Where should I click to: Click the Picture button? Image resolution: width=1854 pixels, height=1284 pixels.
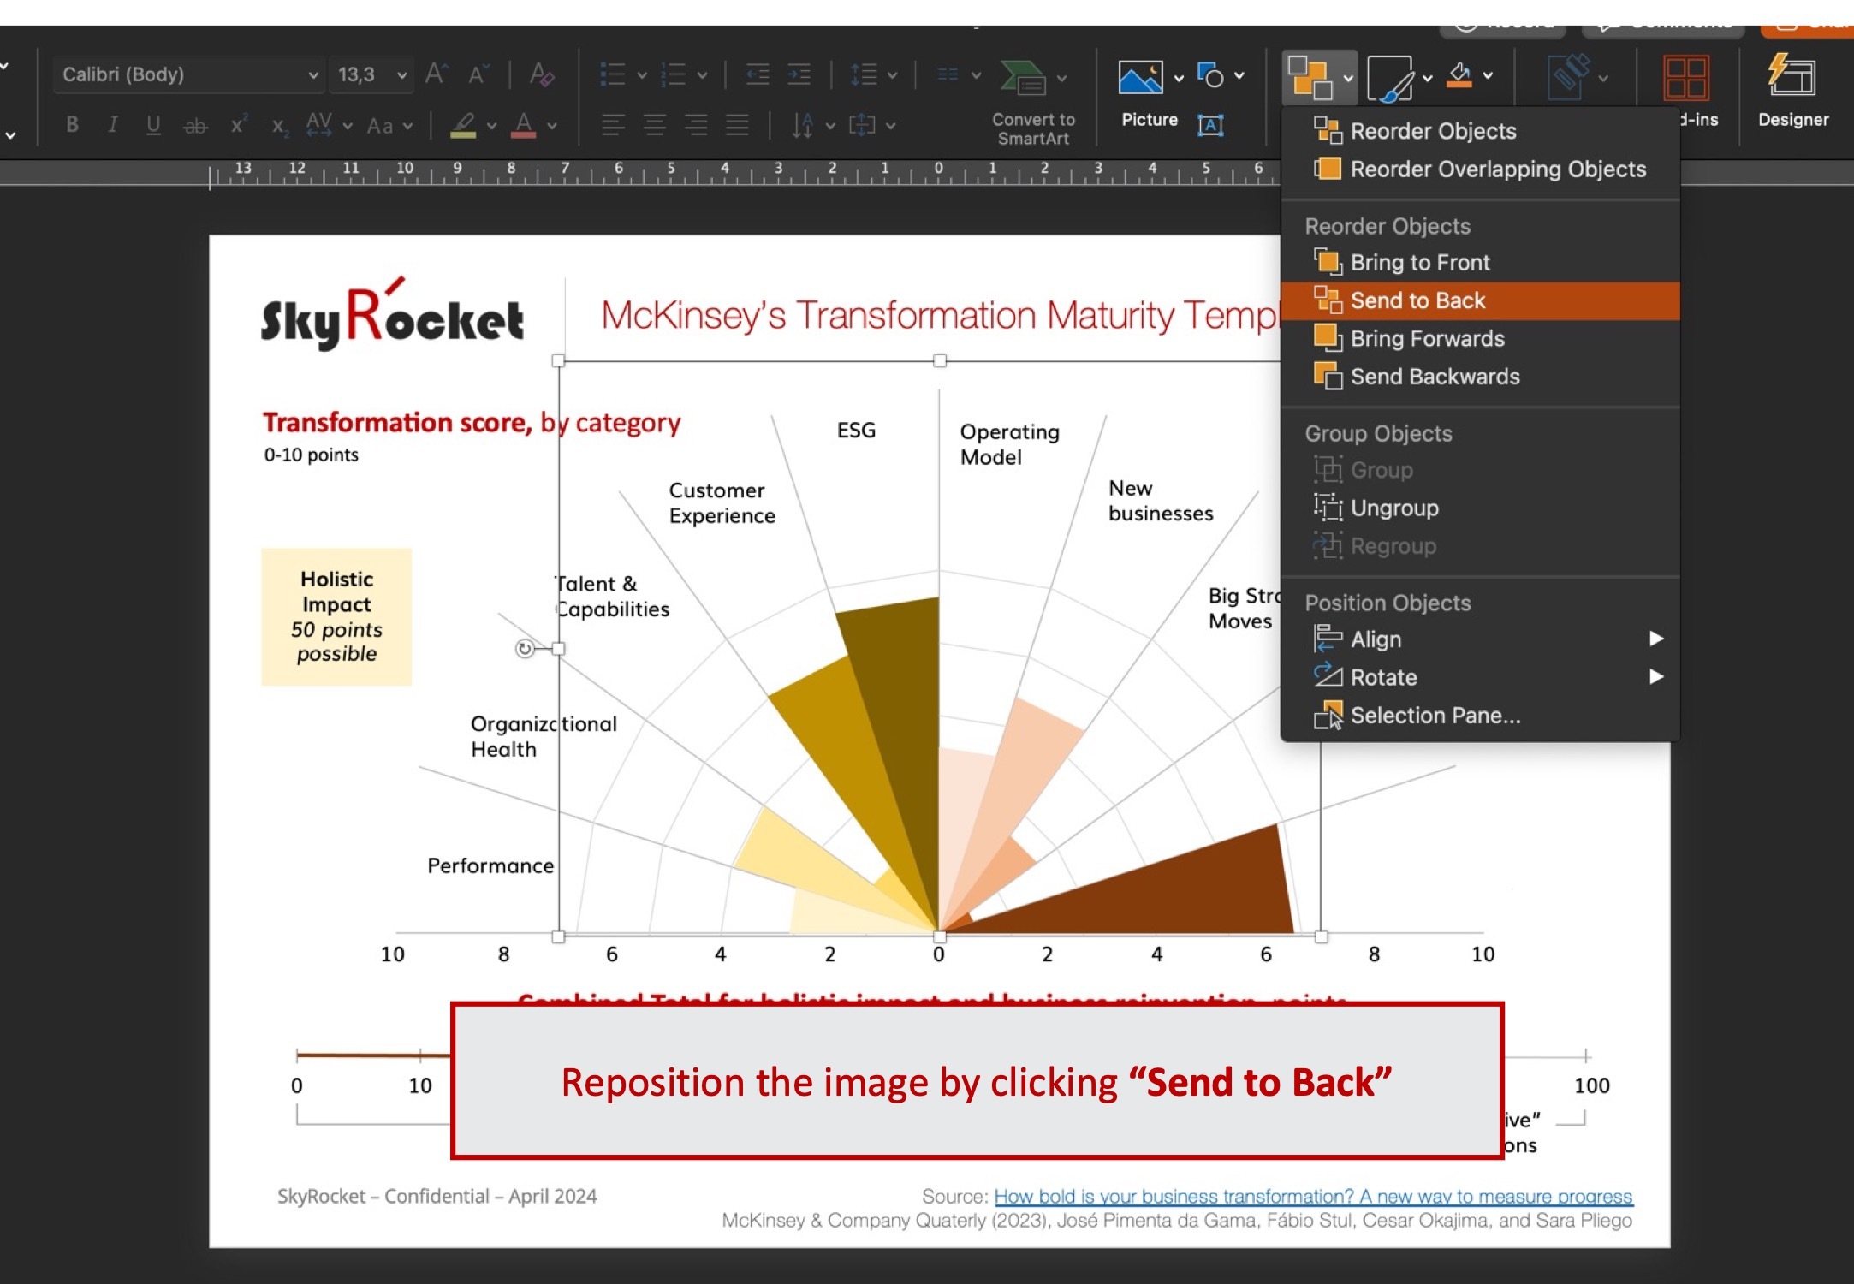(1149, 93)
